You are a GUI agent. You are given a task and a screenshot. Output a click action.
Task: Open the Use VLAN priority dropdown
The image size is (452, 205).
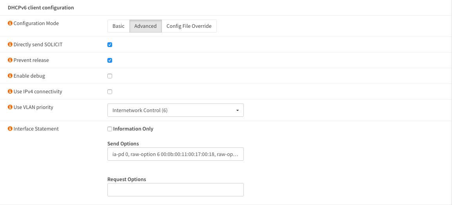point(175,111)
